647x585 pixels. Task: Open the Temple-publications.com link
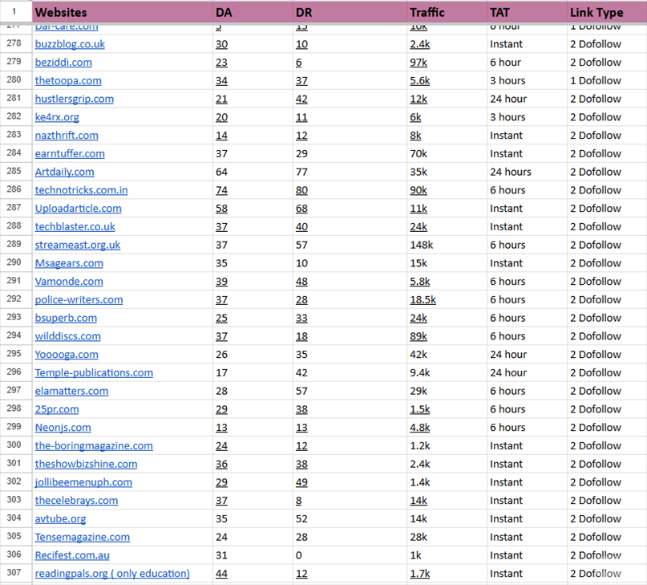(94, 372)
